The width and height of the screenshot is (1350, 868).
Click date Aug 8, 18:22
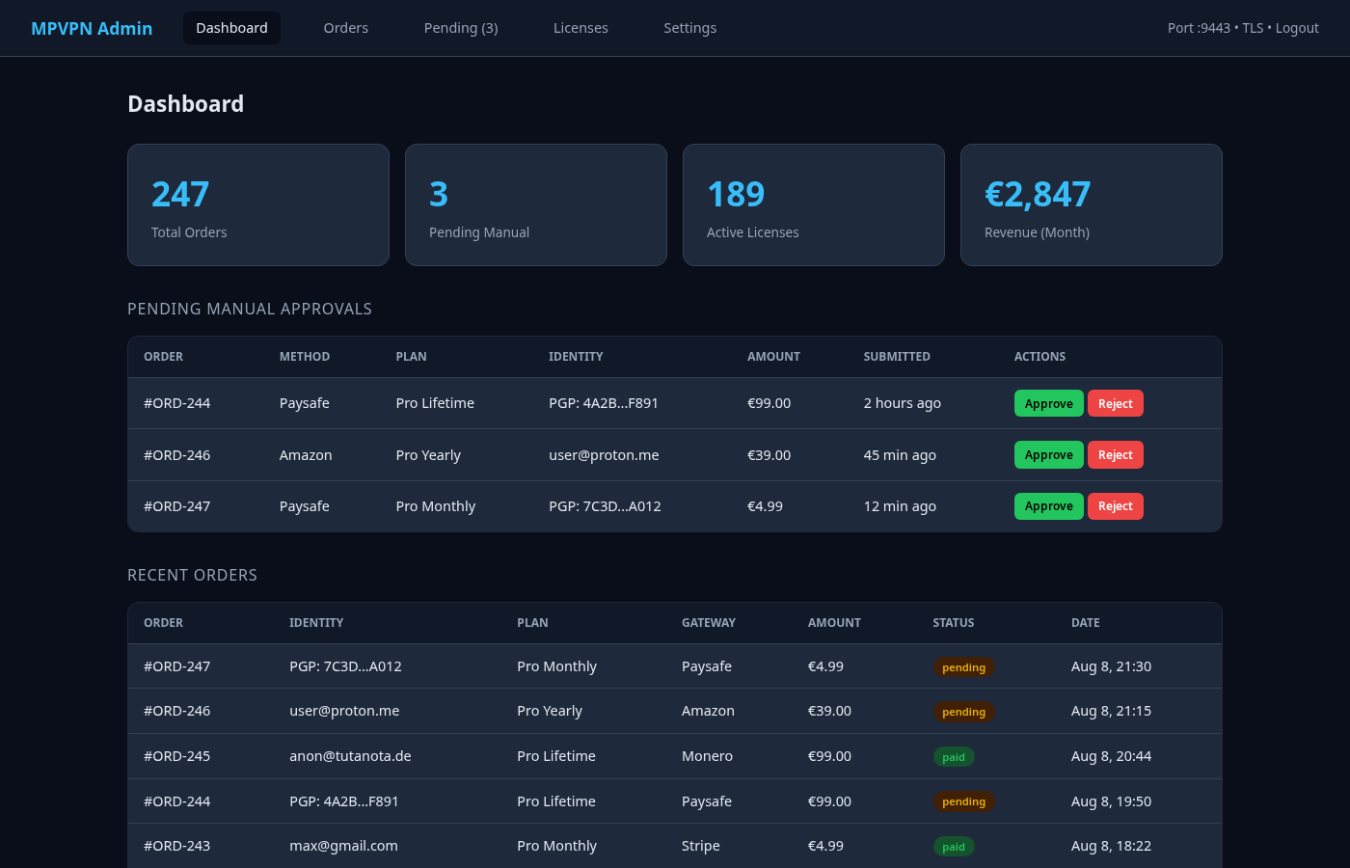[1111, 846]
